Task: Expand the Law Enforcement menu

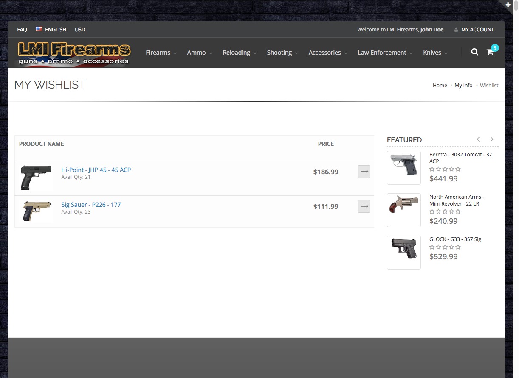Action: (385, 53)
